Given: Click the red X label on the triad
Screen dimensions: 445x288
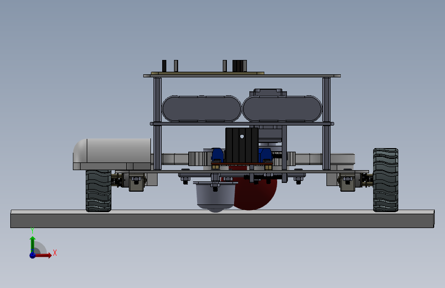Looking at the screenshot, I should (55, 253).
